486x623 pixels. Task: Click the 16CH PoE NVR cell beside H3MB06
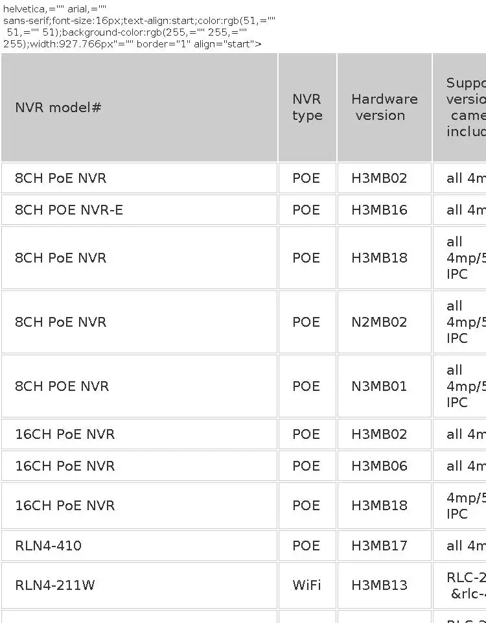(139, 465)
